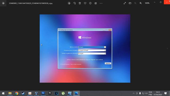170x96 pixels.
Task: Maximize or restore the Photos window
Action: click(161, 2)
